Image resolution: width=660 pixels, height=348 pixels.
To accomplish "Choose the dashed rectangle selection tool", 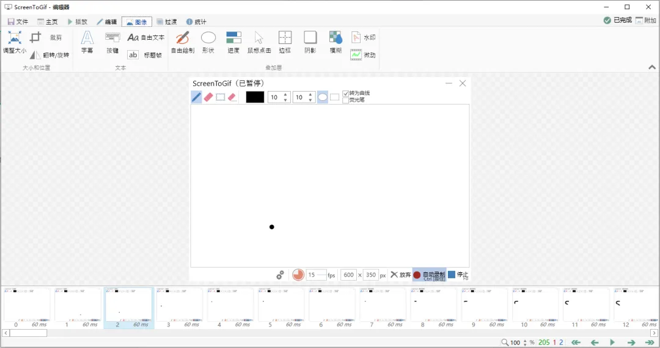I will pos(220,97).
